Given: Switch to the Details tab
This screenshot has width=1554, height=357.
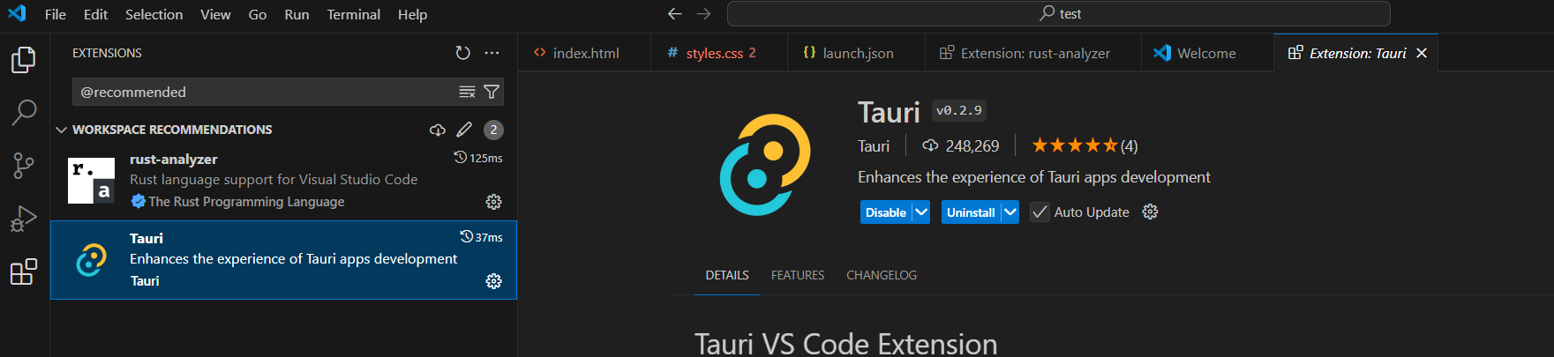Looking at the screenshot, I should (727, 275).
